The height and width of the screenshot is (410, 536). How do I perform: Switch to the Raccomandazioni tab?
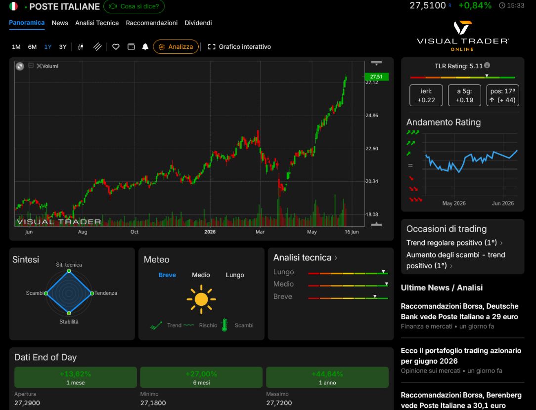151,23
